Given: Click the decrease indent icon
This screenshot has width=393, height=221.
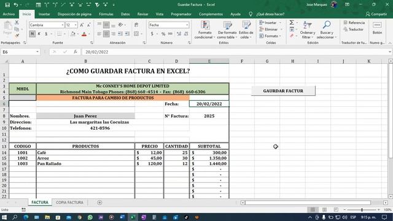Looking at the screenshot, I should click(x=120, y=34).
